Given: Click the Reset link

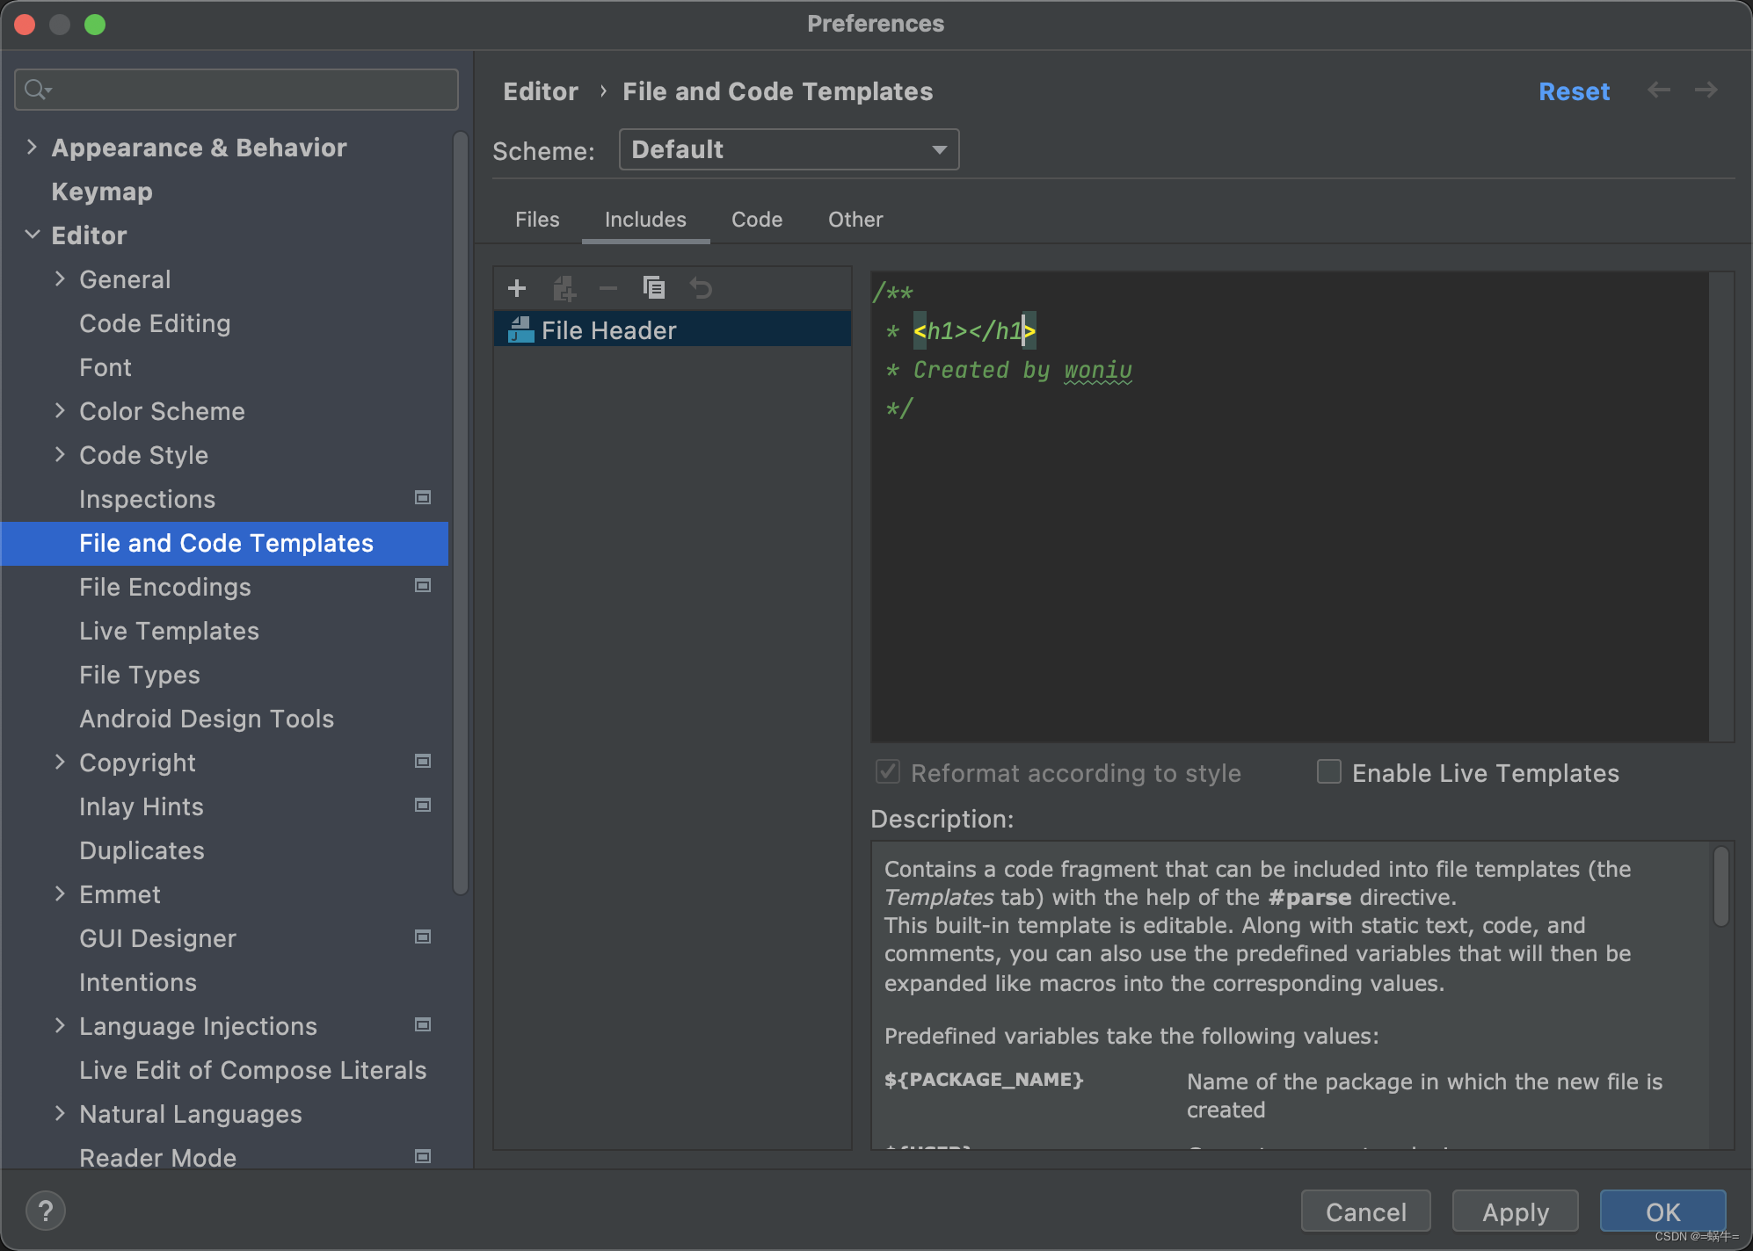Looking at the screenshot, I should (x=1574, y=91).
